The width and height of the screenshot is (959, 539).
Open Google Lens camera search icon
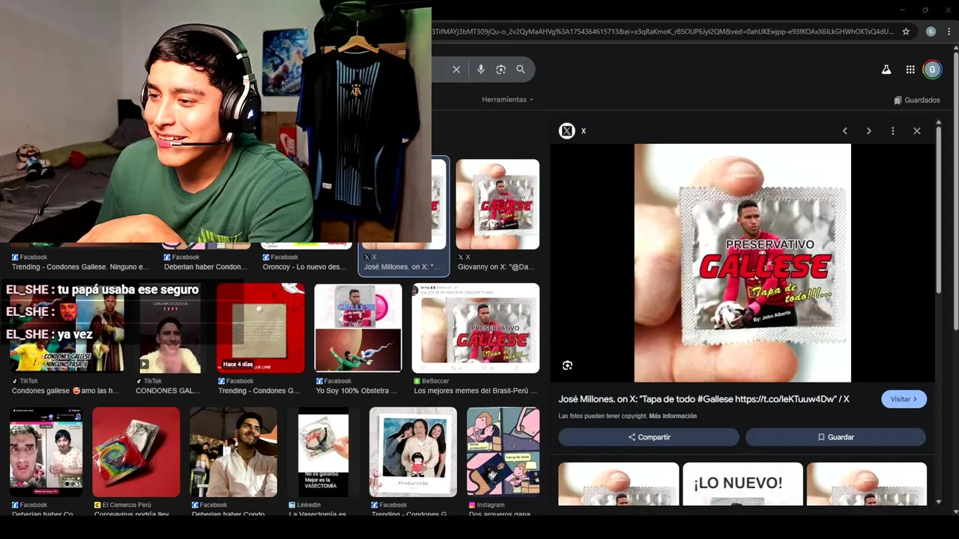tap(500, 70)
